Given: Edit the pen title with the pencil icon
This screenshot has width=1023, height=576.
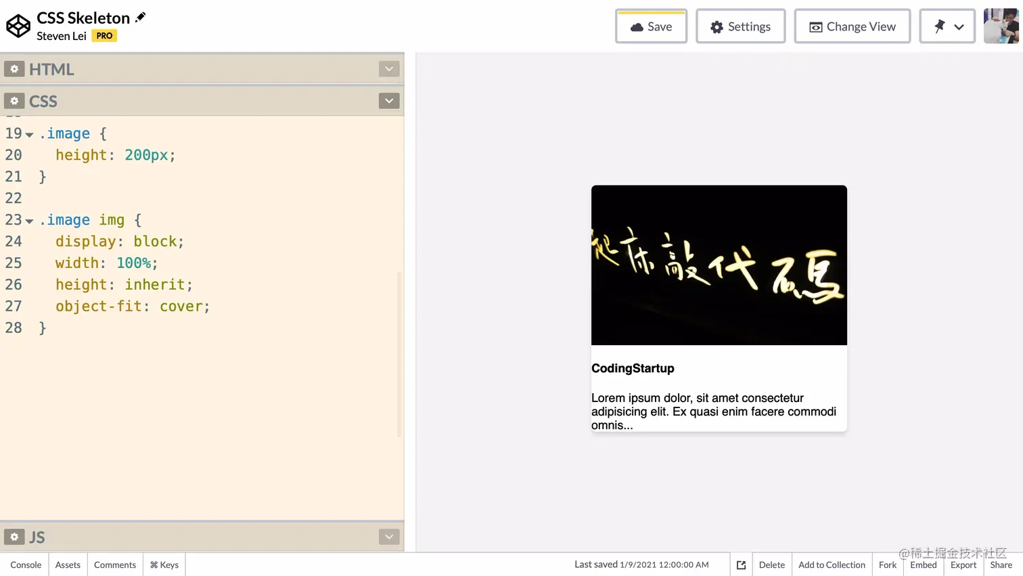Looking at the screenshot, I should (139, 18).
